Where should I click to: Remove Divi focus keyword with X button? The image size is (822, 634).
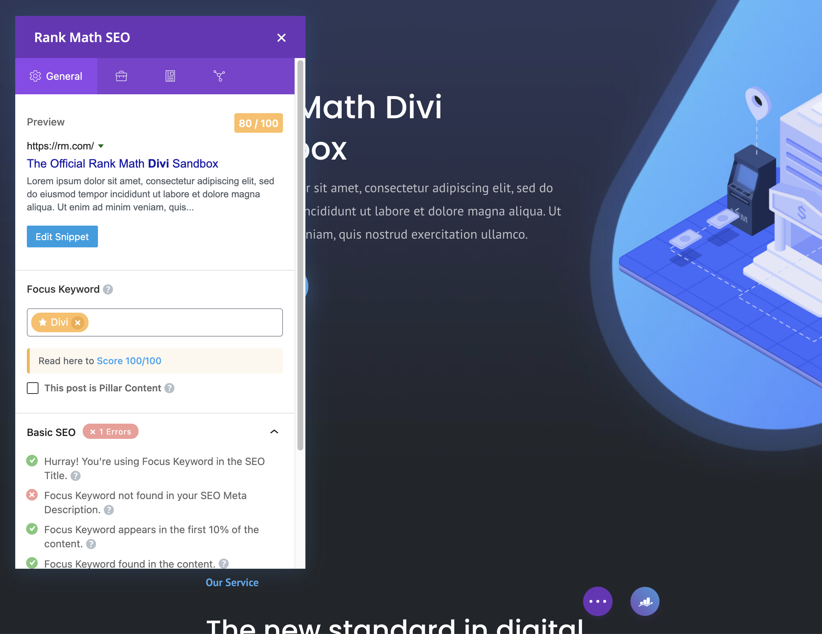click(x=78, y=322)
